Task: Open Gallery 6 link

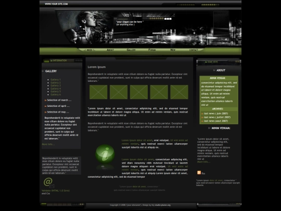Action: [x=56, y=94]
